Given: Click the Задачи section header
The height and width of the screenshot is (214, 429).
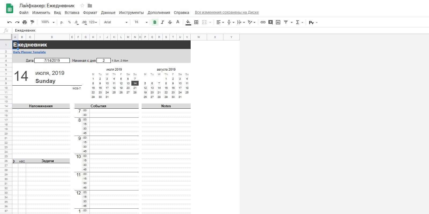Looking at the screenshot, I should (48, 161).
